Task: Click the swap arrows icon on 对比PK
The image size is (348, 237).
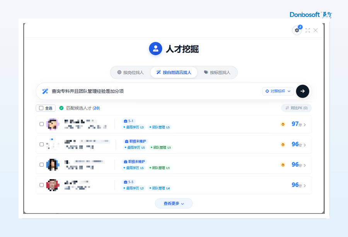Action: [x=287, y=108]
